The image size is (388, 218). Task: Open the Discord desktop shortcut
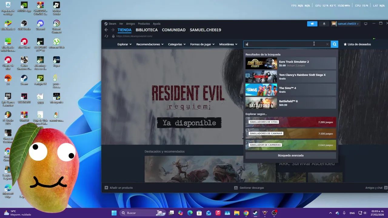click(40, 25)
